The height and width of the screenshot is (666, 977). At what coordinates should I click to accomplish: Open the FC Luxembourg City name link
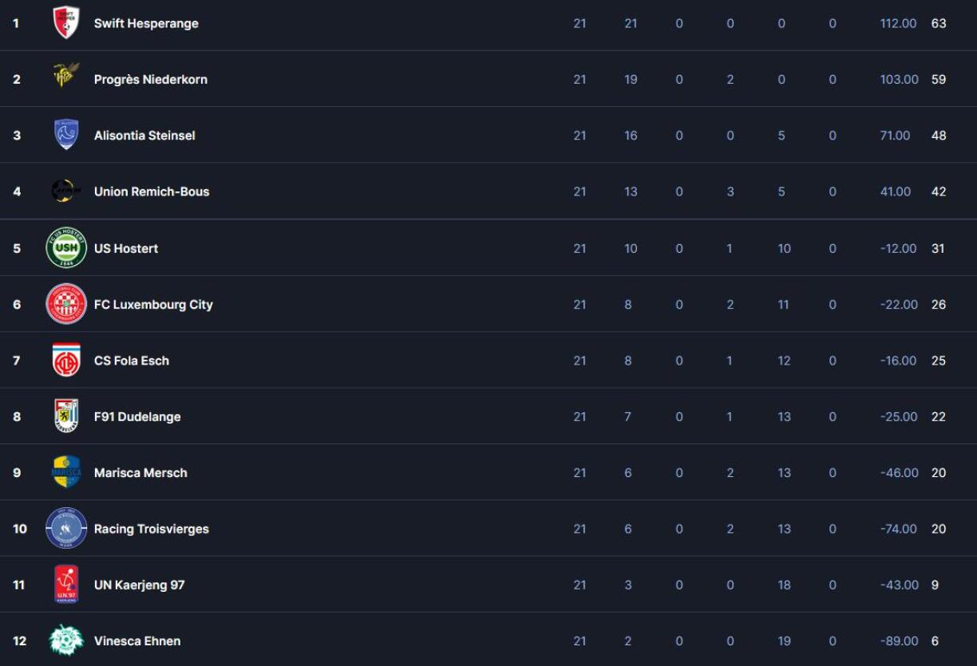[153, 305]
